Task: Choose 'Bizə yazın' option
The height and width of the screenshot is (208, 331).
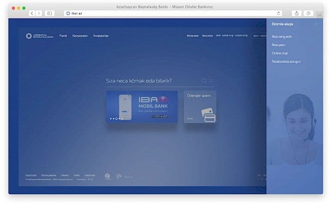Action: pyautogui.click(x=278, y=45)
